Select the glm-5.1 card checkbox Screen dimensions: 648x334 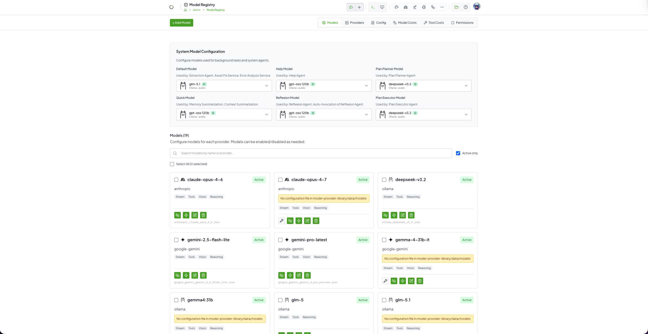coord(384,300)
